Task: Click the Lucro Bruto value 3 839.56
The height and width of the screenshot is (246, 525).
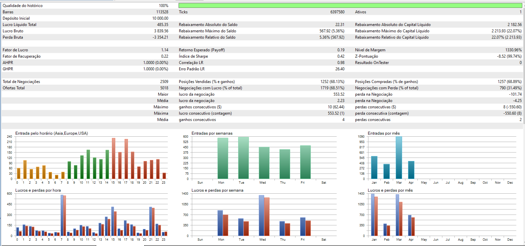Action: pyautogui.click(x=161, y=31)
